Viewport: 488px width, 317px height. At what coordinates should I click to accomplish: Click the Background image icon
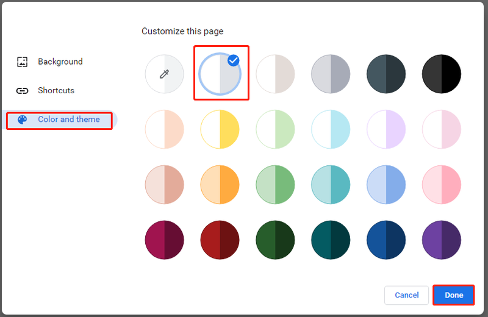coord(22,62)
